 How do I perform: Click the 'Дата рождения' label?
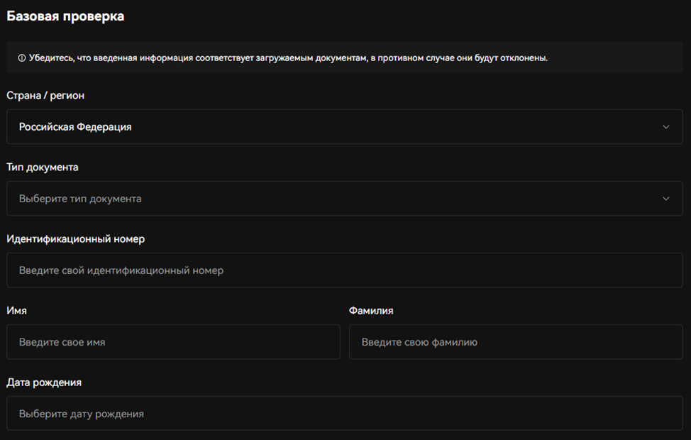(44, 383)
